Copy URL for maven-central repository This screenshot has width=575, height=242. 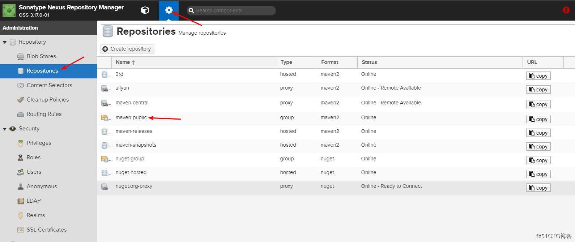[x=538, y=104]
